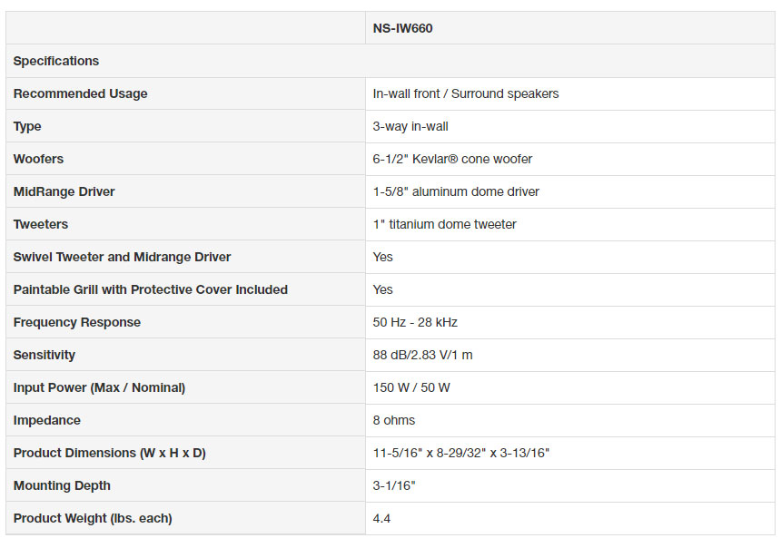The height and width of the screenshot is (548, 781).
Task: Select the titanium dome tweeter value
Action: (x=444, y=224)
